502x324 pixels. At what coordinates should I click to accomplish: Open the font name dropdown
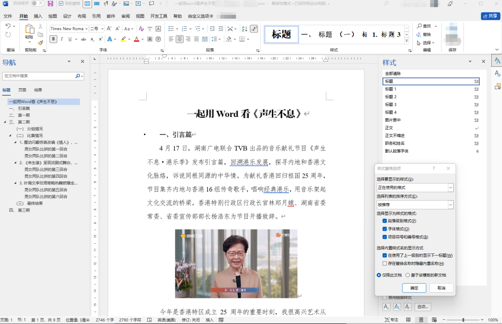coord(86,29)
